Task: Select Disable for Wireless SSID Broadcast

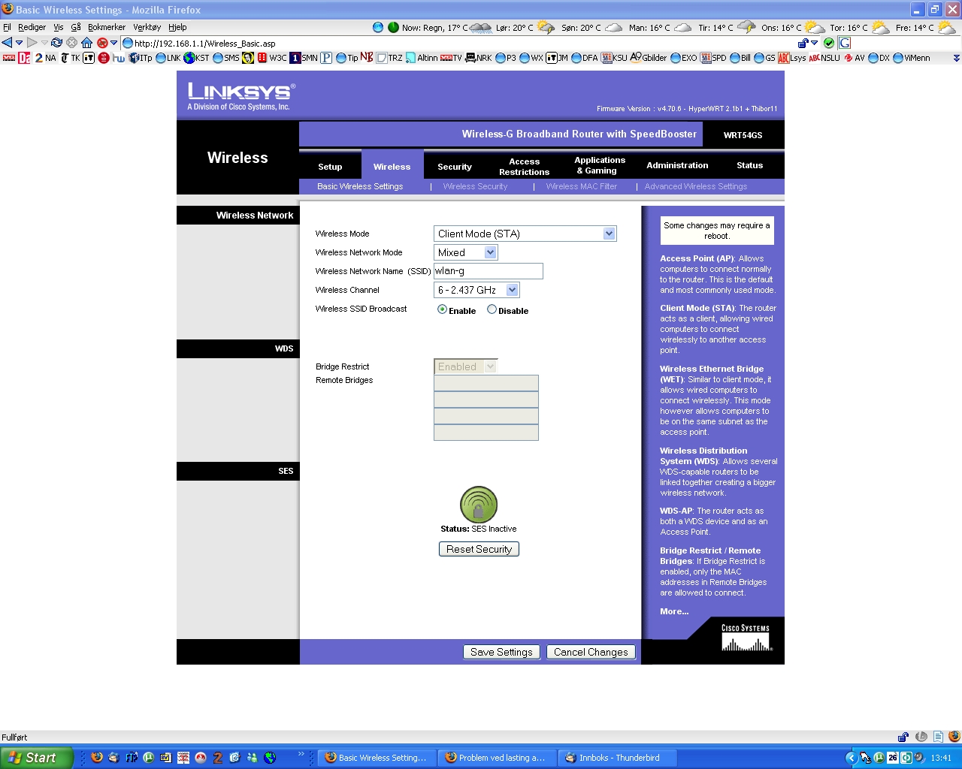Action: pos(492,309)
